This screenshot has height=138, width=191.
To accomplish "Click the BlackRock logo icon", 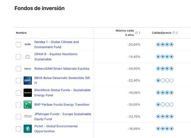I will tap(28, 93).
